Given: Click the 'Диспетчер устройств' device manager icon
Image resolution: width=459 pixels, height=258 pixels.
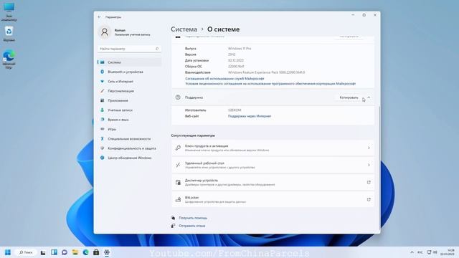Looking at the screenshot, I should 178,182.
